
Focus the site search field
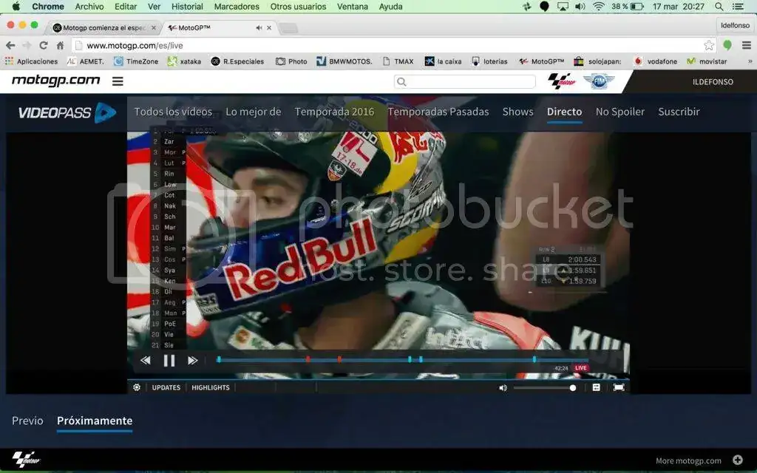click(465, 81)
